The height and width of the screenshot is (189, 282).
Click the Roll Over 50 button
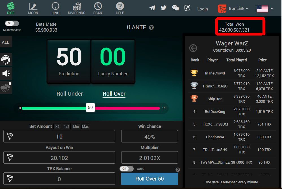click(149, 179)
